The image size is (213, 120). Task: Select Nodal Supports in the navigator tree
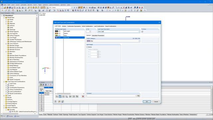14,32
